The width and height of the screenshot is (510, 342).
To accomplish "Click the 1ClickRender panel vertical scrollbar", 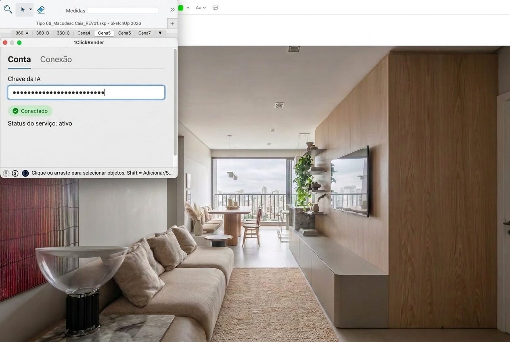I will tap(175, 102).
